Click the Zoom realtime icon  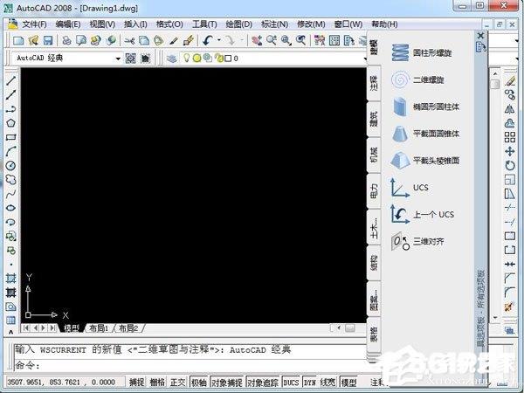[x=272, y=41]
